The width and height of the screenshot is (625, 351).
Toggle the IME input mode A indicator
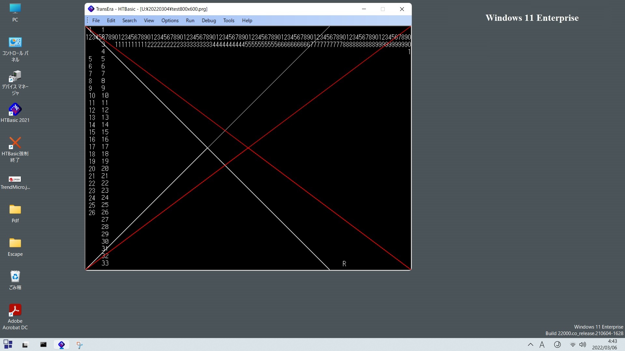542,344
